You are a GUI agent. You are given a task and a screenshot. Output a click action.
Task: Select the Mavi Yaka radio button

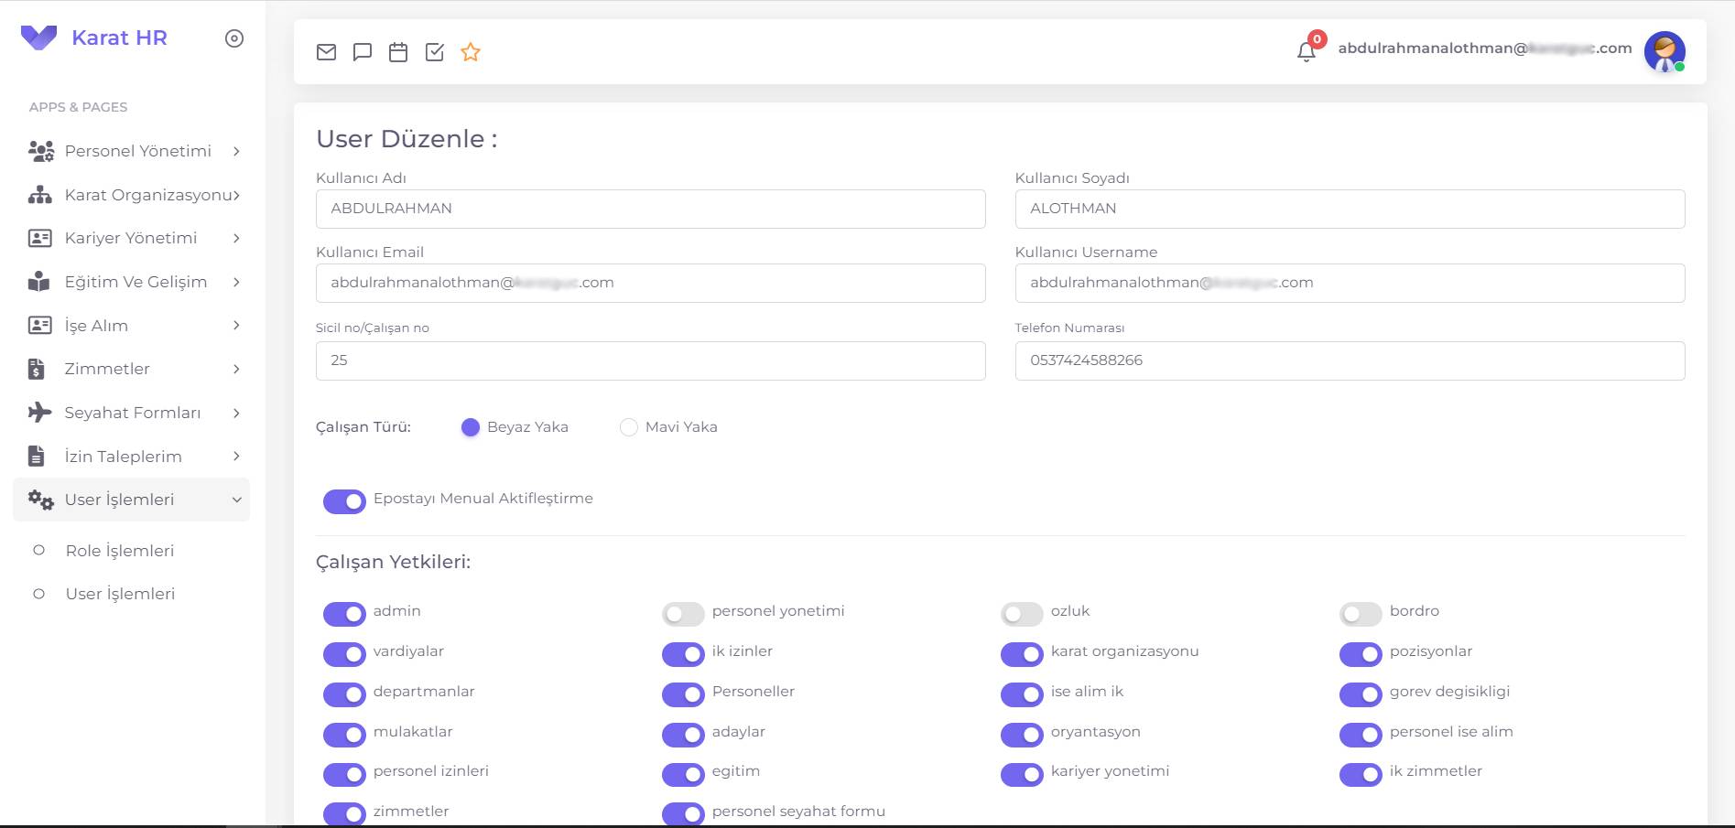click(629, 426)
